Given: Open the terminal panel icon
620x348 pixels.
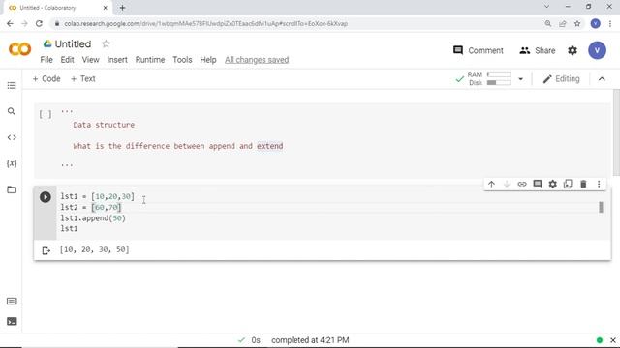Looking at the screenshot, I should (12, 321).
